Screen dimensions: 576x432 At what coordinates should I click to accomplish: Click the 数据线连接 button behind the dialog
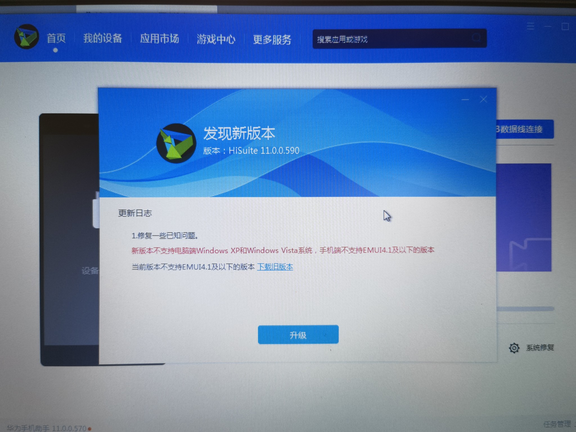coord(525,129)
